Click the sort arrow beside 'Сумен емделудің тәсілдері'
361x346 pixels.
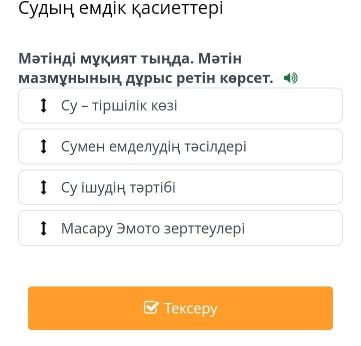pyautogui.click(x=44, y=146)
